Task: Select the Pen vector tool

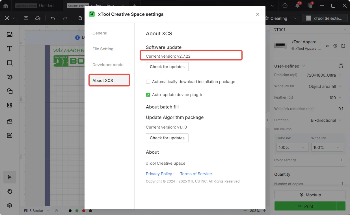Action: coord(10,77)
